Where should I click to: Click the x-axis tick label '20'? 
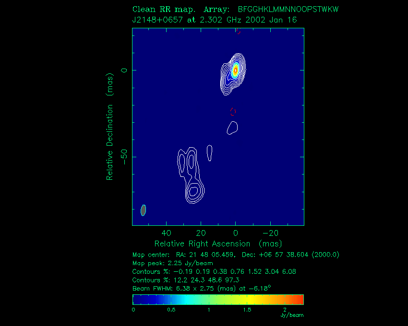[x=201, y=233]
